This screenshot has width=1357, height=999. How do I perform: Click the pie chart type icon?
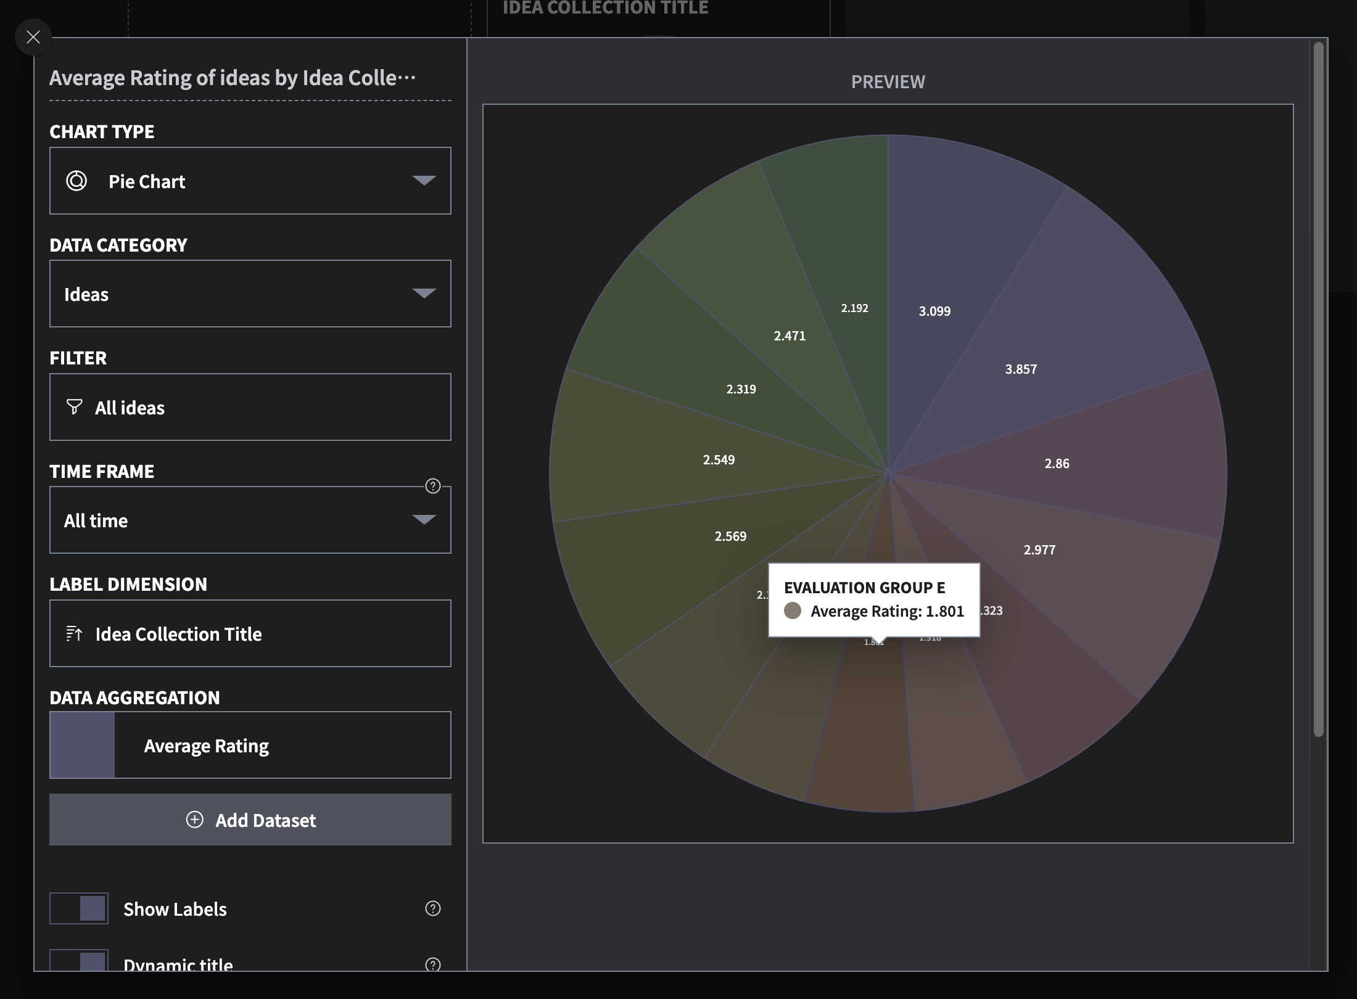coord(76,181)
